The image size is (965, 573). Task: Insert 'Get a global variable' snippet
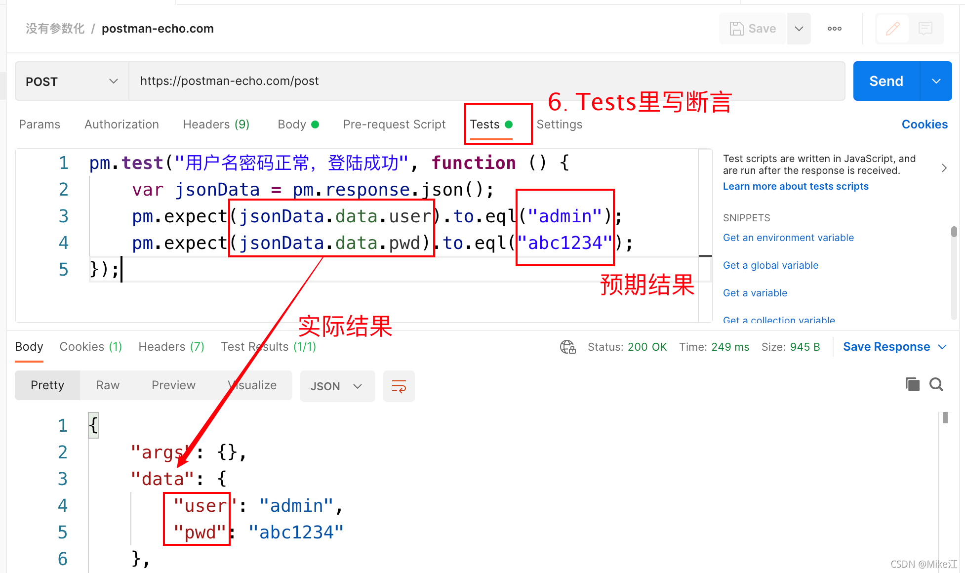[770, 265]
